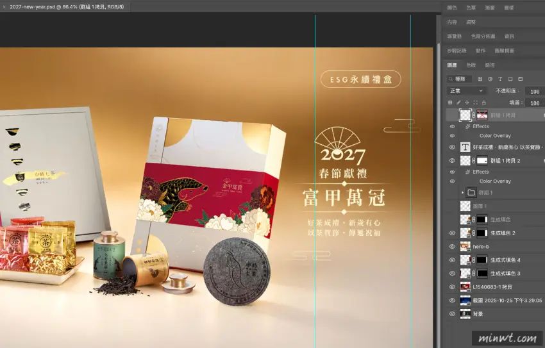
Task: Close the 2027-new-year.psd document tab
Action: pyautogui.click(x=4, y=6)
